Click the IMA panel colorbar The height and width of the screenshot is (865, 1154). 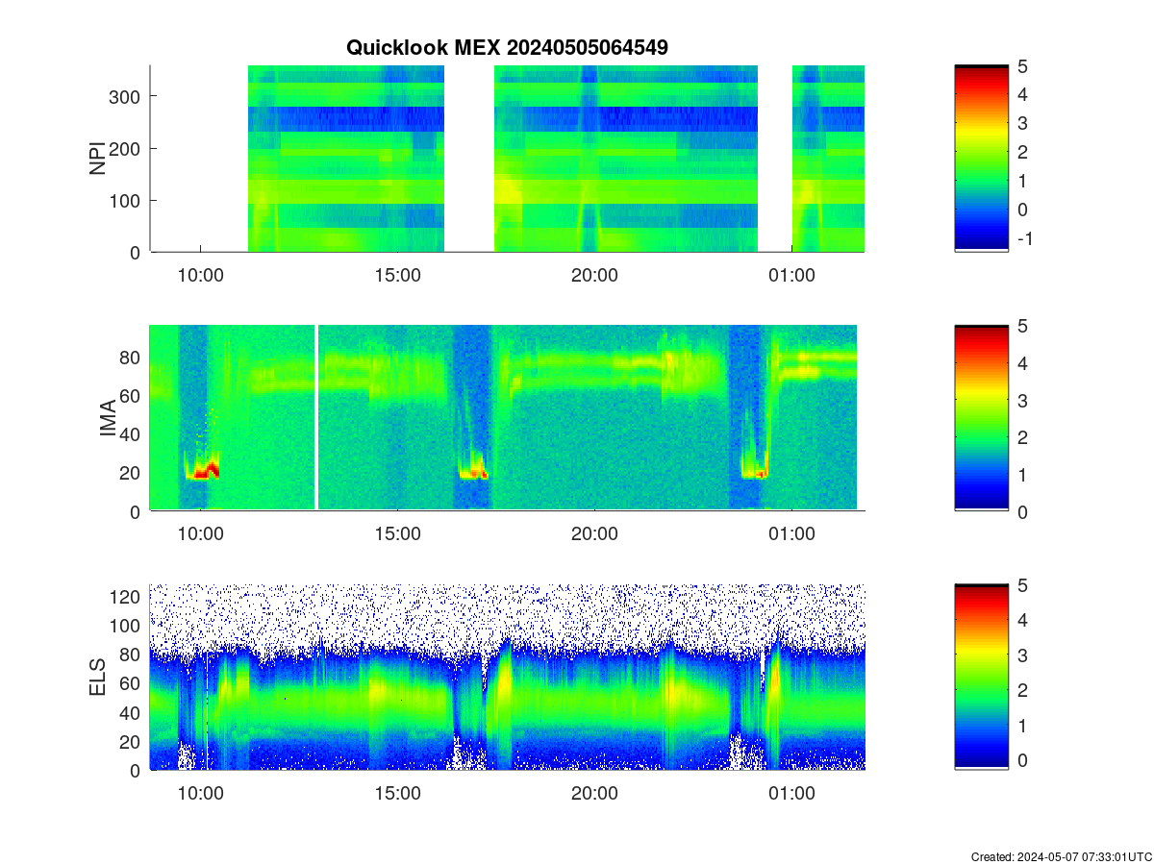[981, 418]
